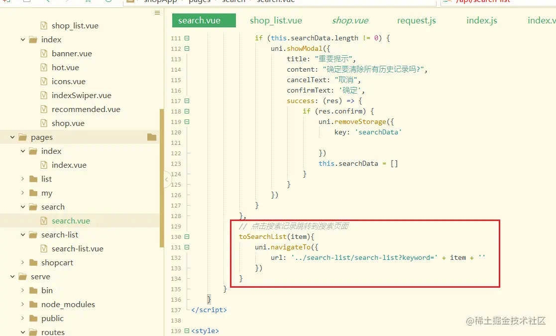Collapse the search folder chevron
Viewport: 556px width, 336px height.
coord(23,207)
